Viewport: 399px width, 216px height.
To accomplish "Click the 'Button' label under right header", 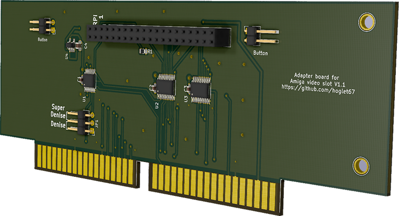I will [x=261, y=53].
